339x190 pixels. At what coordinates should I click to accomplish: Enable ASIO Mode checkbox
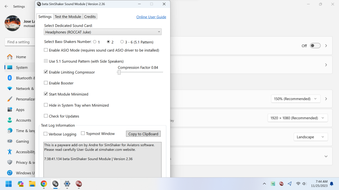pos(46,50)
